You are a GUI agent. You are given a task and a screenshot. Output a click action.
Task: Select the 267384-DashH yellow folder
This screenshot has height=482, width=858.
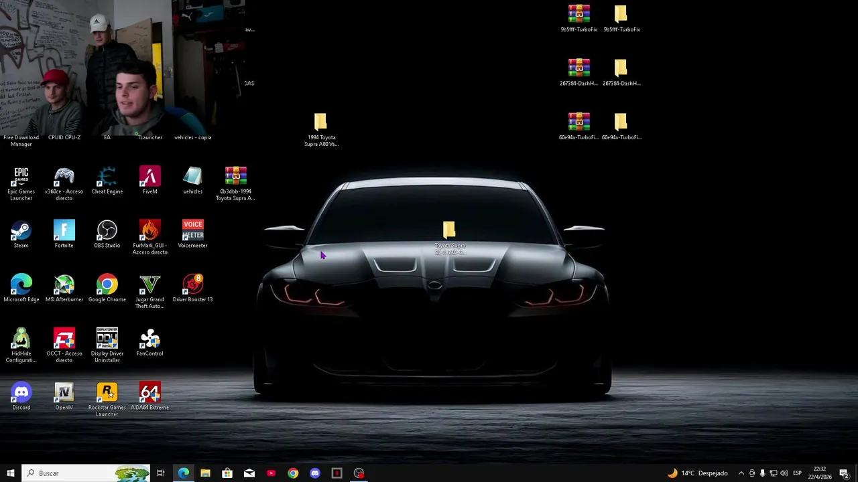tap(621, 73)
